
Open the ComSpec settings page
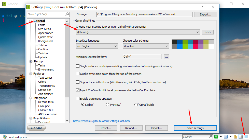[44, 106]
